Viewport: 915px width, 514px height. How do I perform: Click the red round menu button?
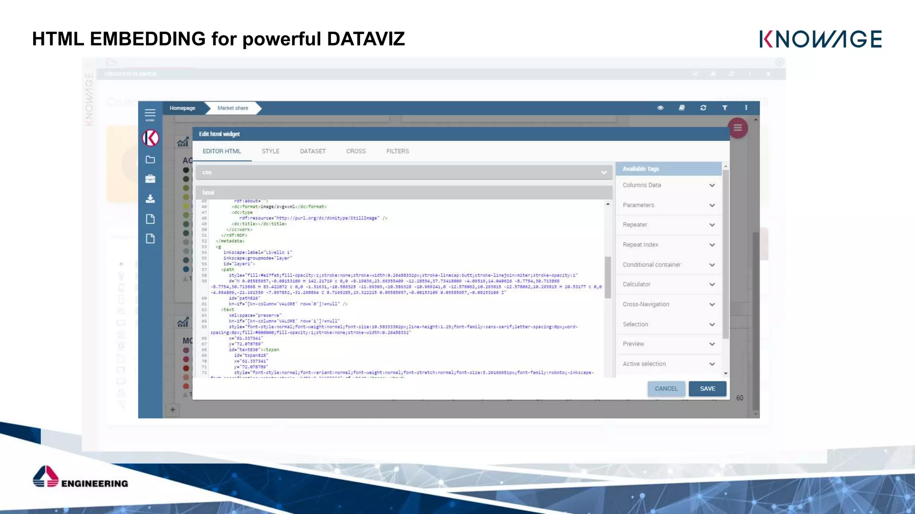pos(738,128)
